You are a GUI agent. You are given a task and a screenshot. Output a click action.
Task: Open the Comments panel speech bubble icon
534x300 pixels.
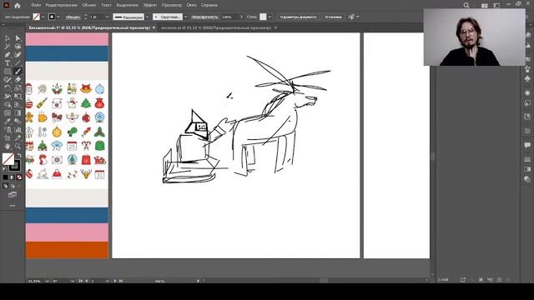527,145
